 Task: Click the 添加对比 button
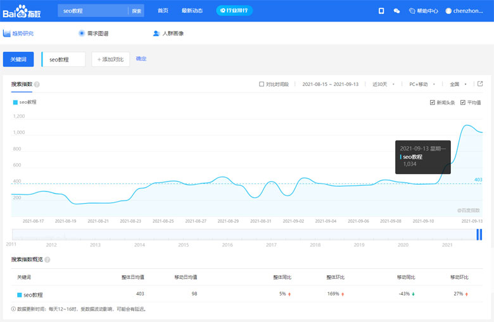(x=111, y=59)
